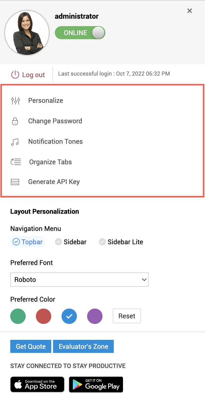This screenshot has width=205, height=408.
Task: Open the Evaluator's Zone
Action: pos(83,346)
